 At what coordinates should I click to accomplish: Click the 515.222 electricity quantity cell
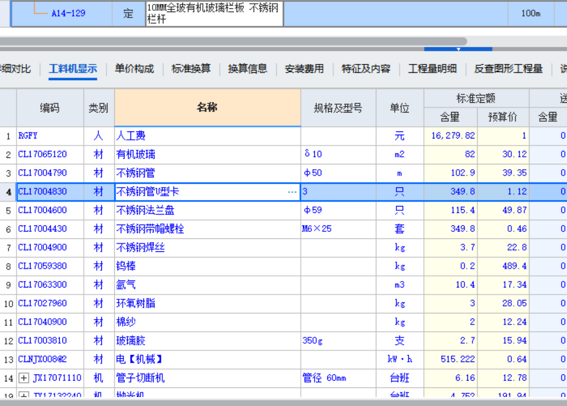click(450, 359)
